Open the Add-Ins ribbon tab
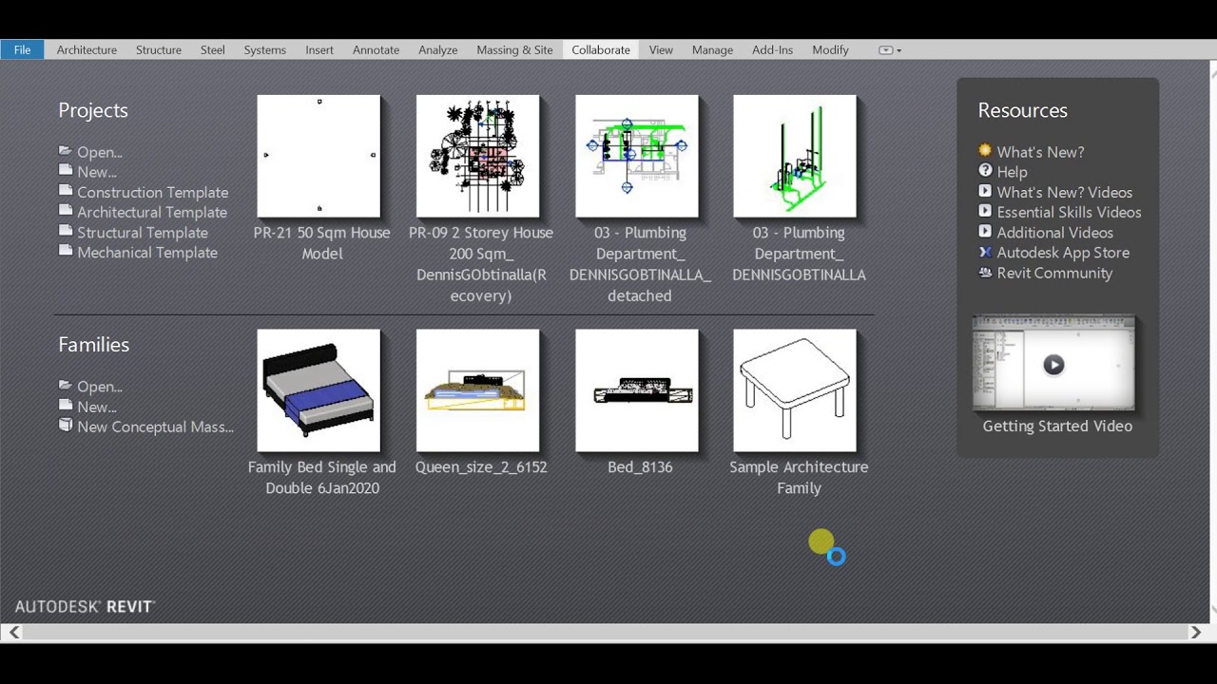 (772, 49)
